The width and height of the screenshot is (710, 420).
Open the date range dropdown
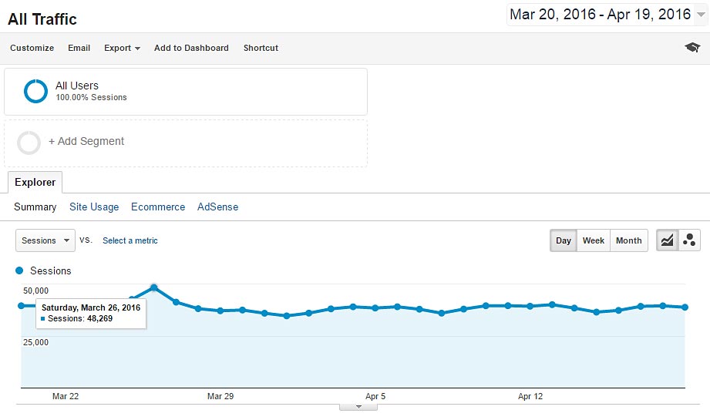point(700,15)
